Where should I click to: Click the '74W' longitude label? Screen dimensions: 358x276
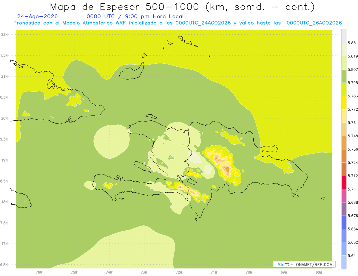coord(109,272)
